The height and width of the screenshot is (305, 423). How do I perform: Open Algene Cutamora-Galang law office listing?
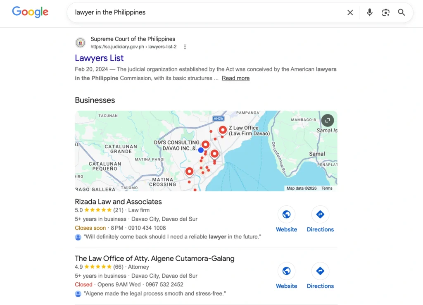(154, 259)
